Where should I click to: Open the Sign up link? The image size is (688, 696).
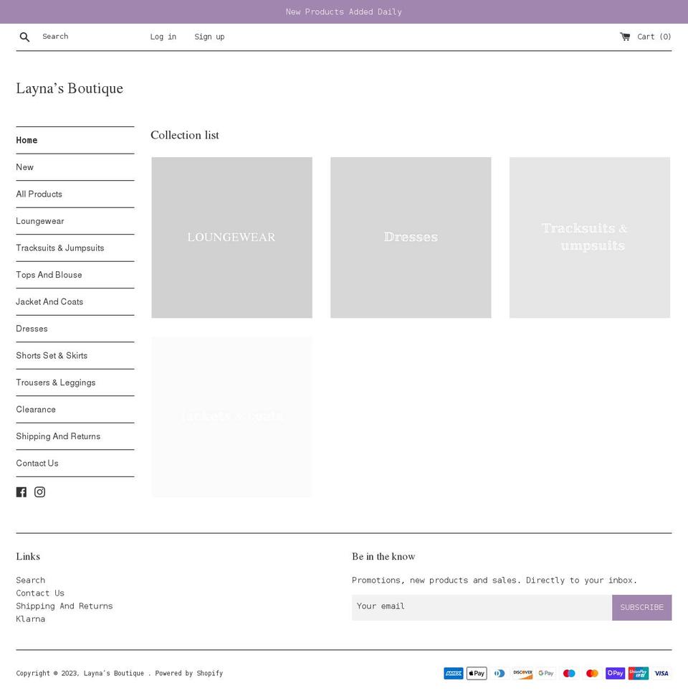click(209, 37)
